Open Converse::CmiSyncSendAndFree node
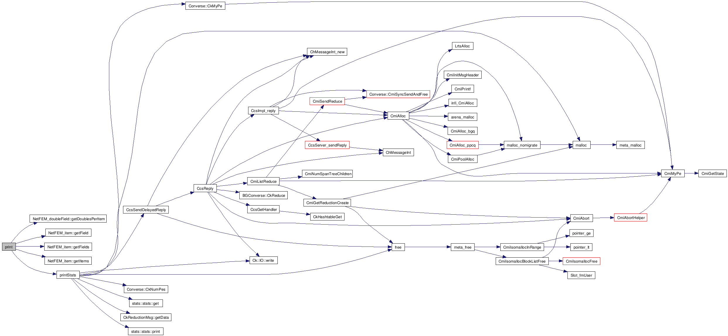The width and height of the screenshot is (728, 336). [x=398, y=94]
